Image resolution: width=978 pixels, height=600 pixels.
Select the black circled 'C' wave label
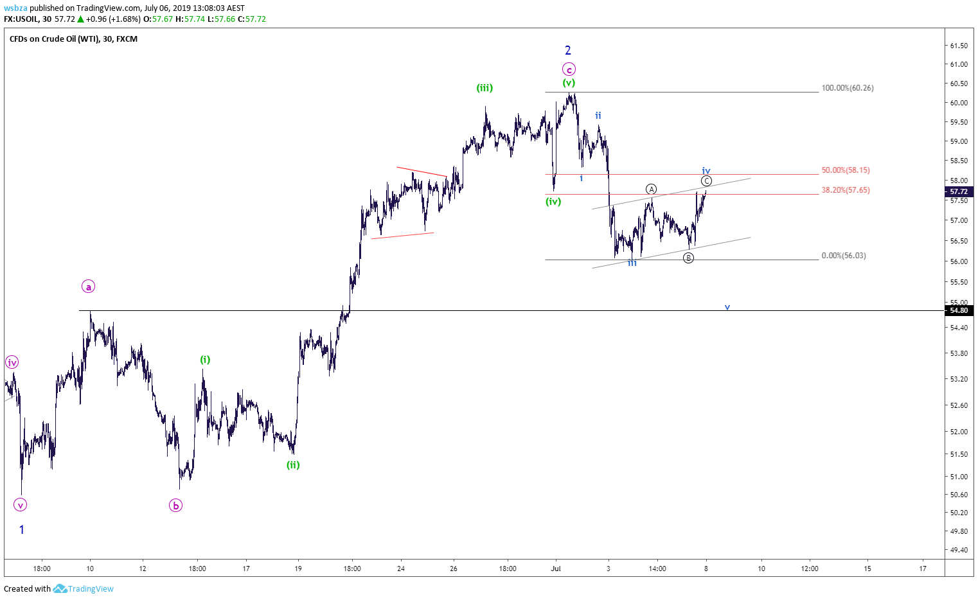click(706, 181)
